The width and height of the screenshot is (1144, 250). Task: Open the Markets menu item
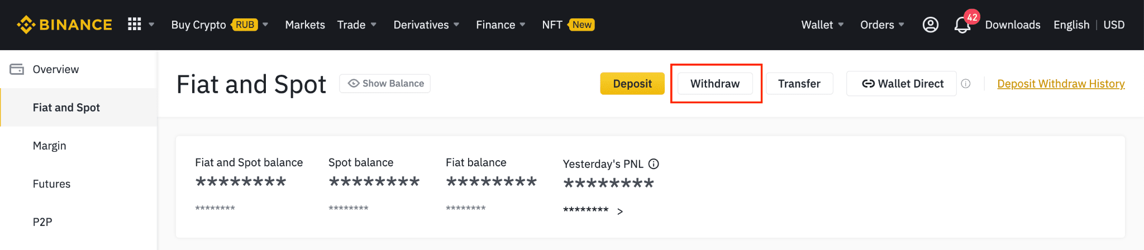305,25
